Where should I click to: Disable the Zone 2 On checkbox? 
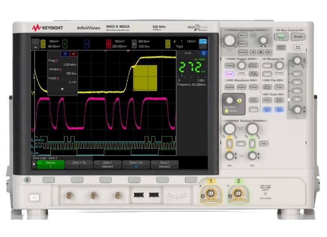tap(136, 167)
